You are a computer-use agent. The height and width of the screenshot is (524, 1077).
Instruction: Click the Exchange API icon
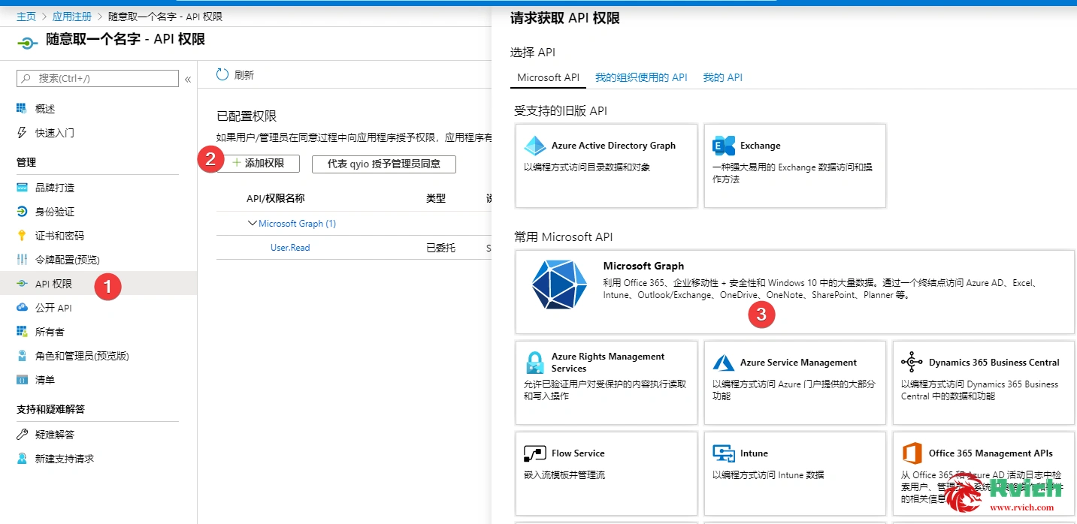(x=724, y=146)
